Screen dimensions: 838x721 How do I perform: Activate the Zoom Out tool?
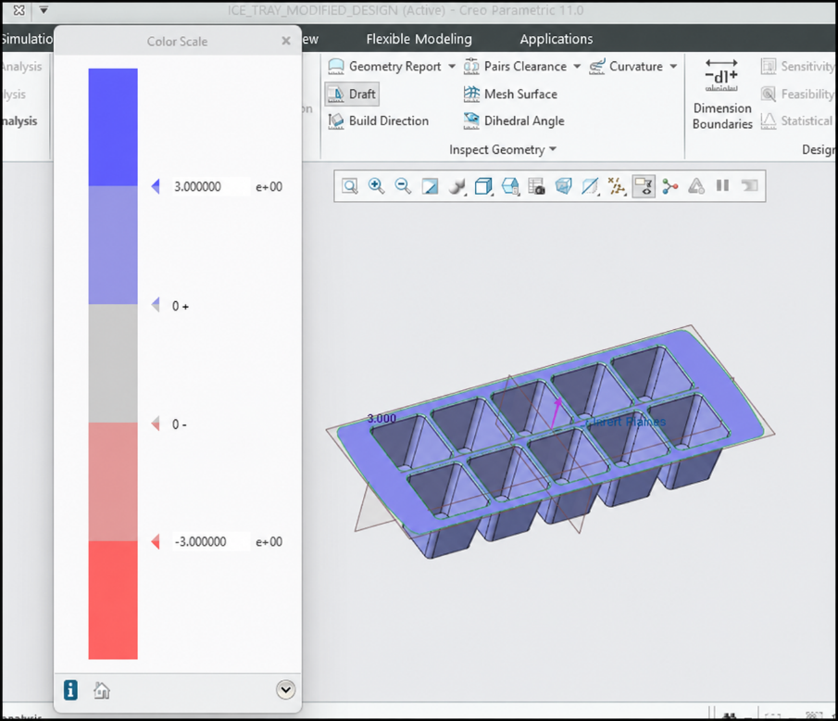coord(403,186)
